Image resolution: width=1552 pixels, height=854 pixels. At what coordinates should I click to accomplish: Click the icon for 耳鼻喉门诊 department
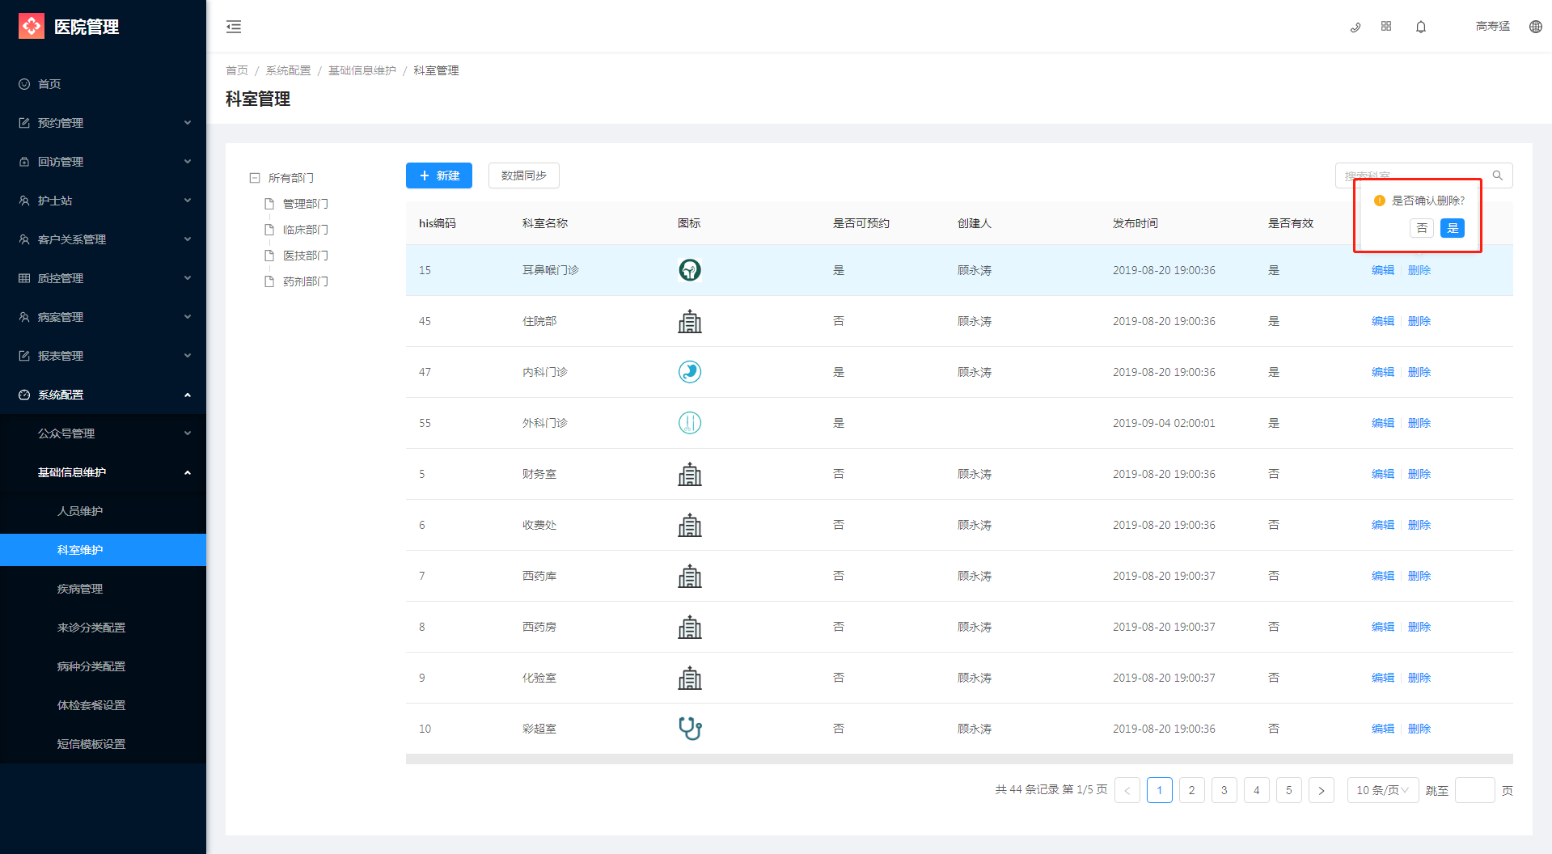[x=690, y=270]
